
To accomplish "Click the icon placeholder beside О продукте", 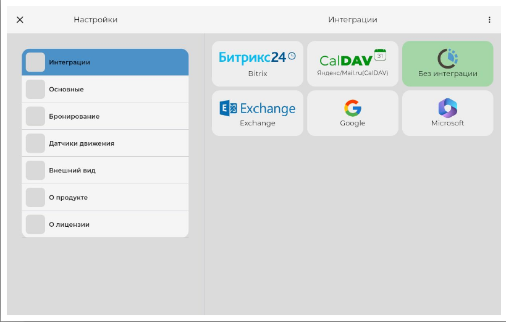I will pyautogui.click(x=35, y=197).
